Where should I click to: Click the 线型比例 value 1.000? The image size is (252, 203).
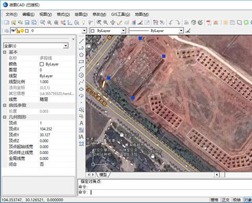44,82
